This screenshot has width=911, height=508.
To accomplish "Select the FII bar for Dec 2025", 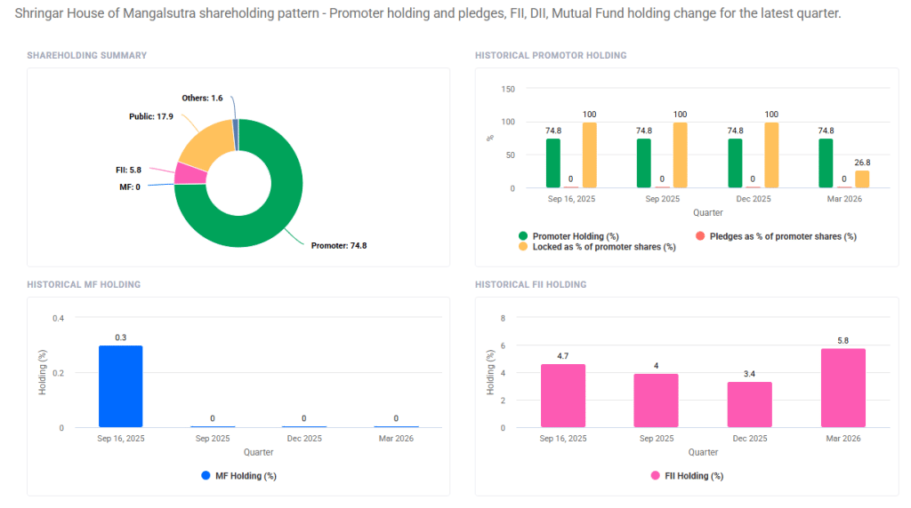I will pos(750,405).
